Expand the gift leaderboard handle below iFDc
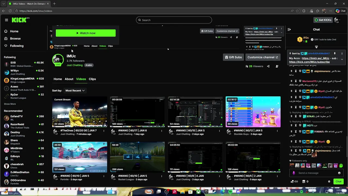The width and height of the screenshot is (348, 196). tap(316, 47)
